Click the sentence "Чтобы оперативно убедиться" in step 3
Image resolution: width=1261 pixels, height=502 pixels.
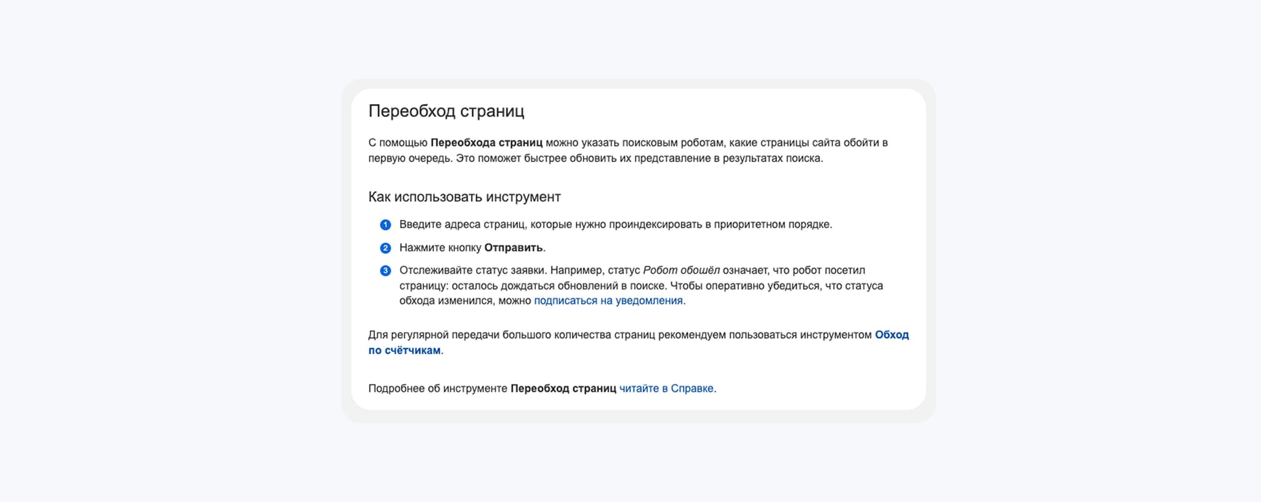click(x=776, y=286)
